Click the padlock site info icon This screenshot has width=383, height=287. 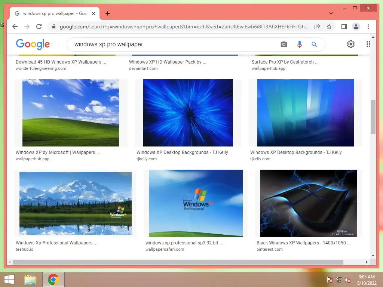click(54, 27)
